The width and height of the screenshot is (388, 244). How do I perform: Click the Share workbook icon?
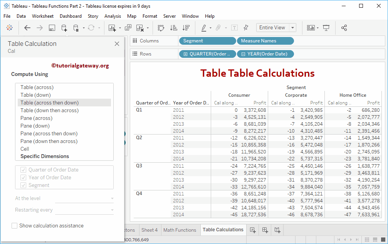[344, 28]
